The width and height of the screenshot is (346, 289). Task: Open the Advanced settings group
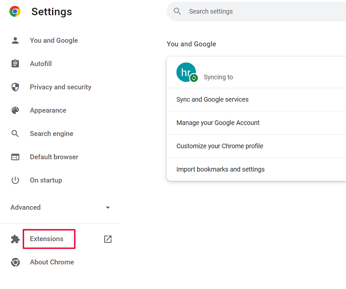(x=60, y=207)
